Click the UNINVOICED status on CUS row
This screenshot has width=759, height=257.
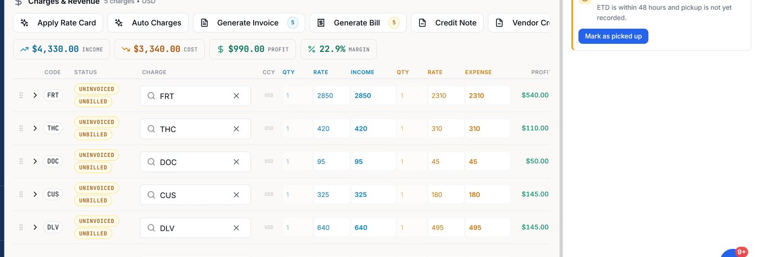pyautogui.click(x=97, y=188)
